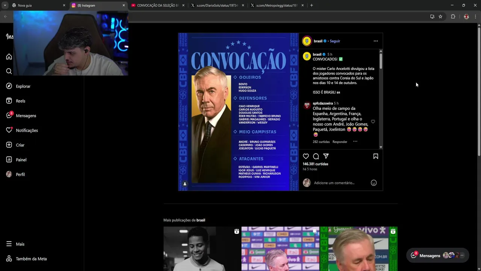
Task: Follow brasil via Seguir link
Action: [x=335, y=41]
